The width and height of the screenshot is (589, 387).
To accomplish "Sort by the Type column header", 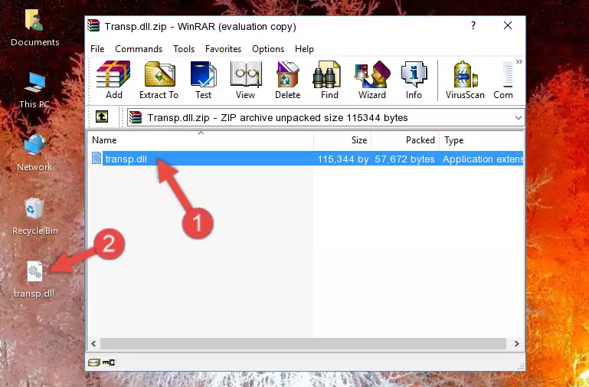I will click(x=481, y=140).
